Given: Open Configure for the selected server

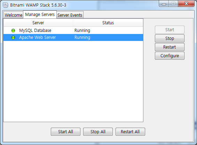Looking at the screenshot, I should pos(170,56).
